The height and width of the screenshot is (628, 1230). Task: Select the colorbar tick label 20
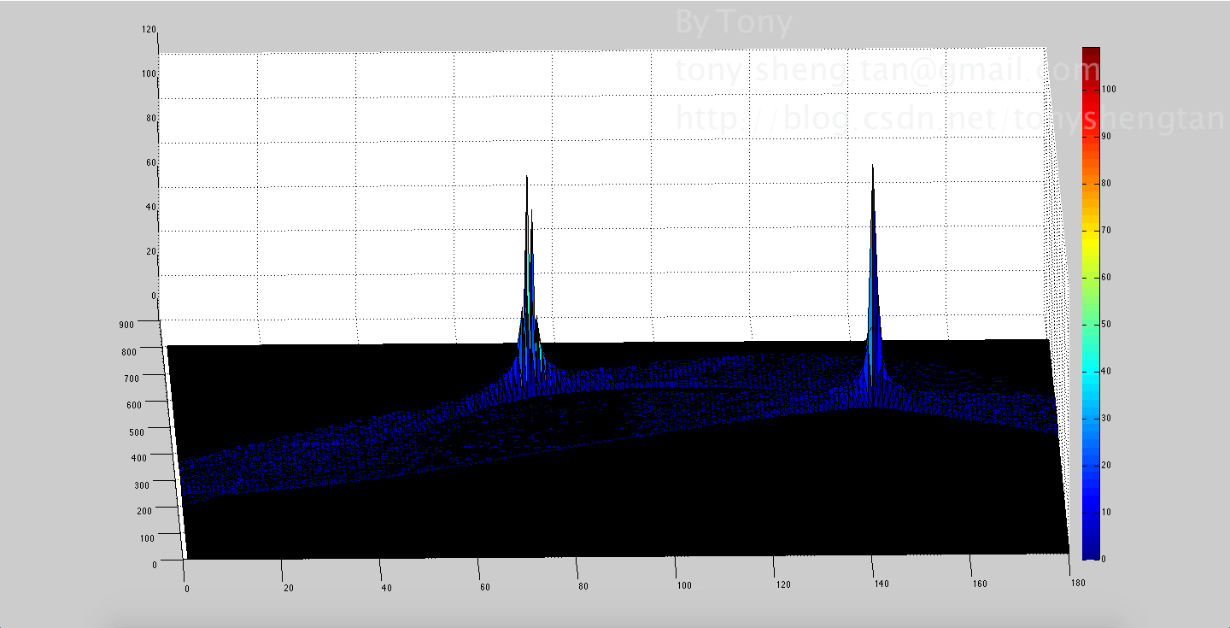click(x=1109, y=465)
